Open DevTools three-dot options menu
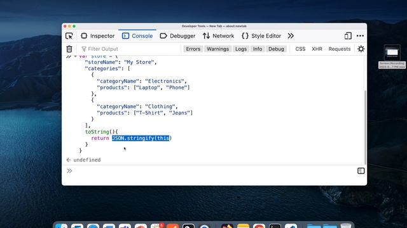This screenshot has height=228, width=407. 360,36
